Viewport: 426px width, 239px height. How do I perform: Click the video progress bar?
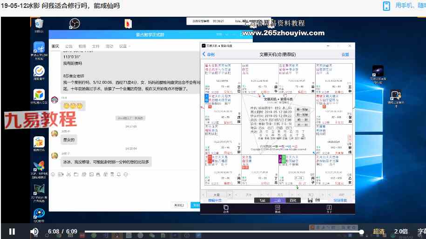coord(223,231)
